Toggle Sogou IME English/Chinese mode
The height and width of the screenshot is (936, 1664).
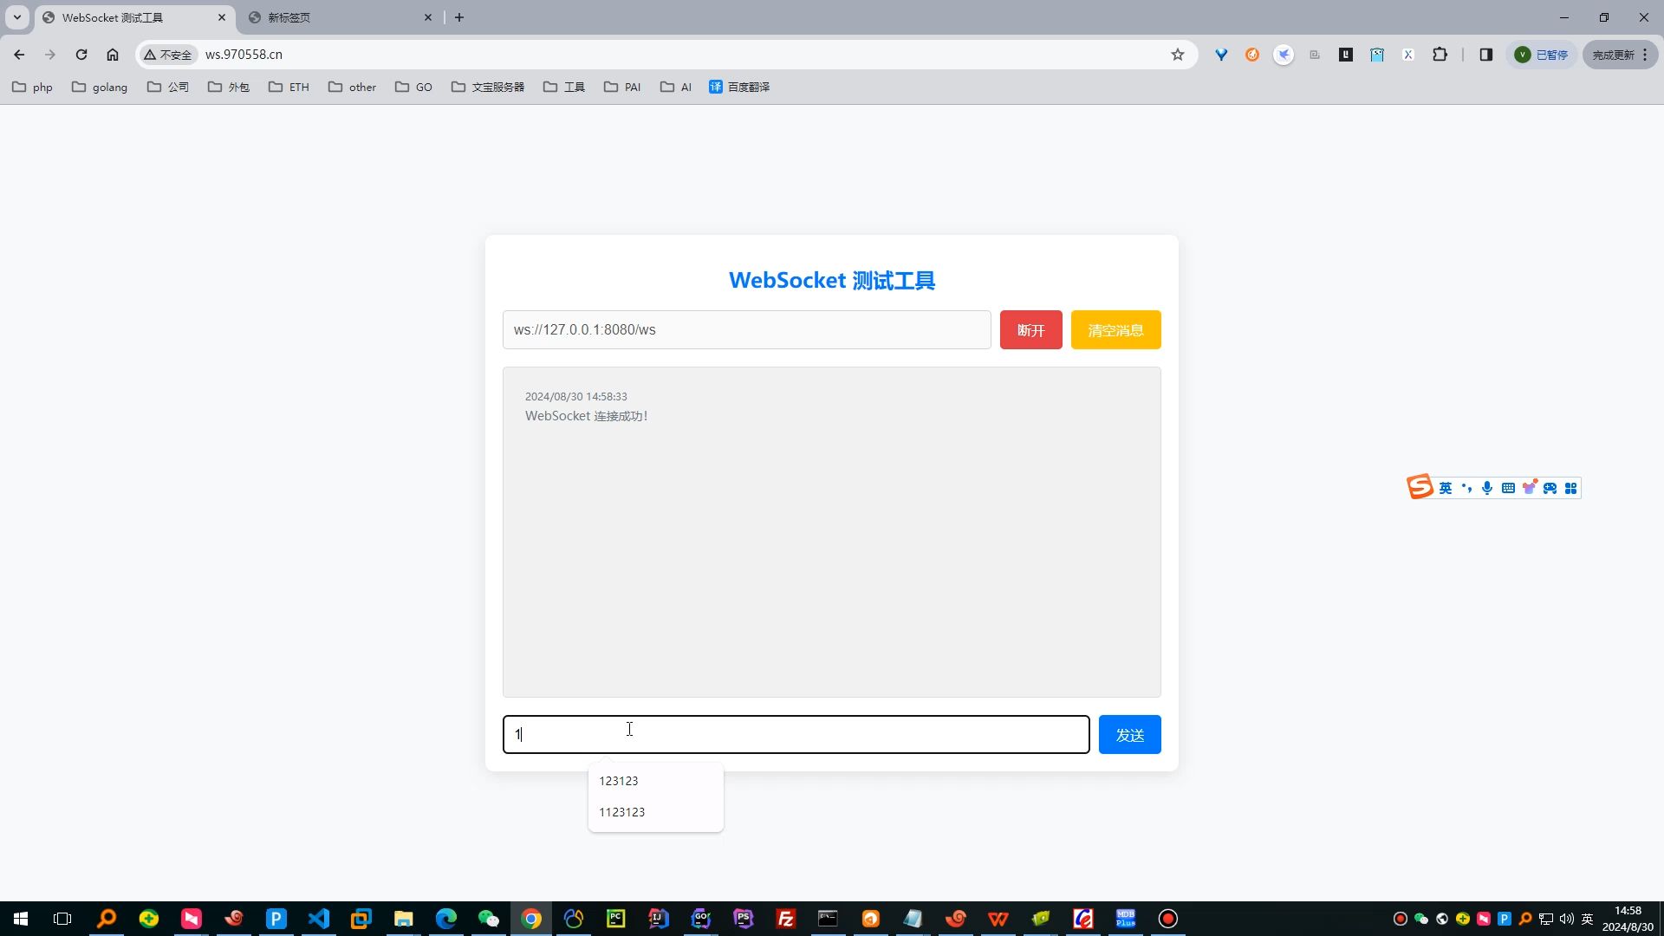pyautogui.click(x=1445, y=488)
